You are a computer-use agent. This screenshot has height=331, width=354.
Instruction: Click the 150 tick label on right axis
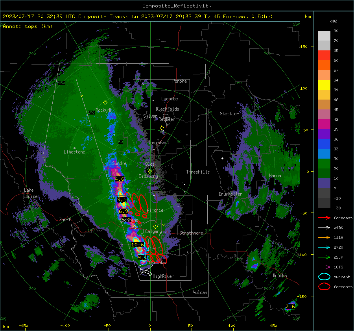[304, 46]
